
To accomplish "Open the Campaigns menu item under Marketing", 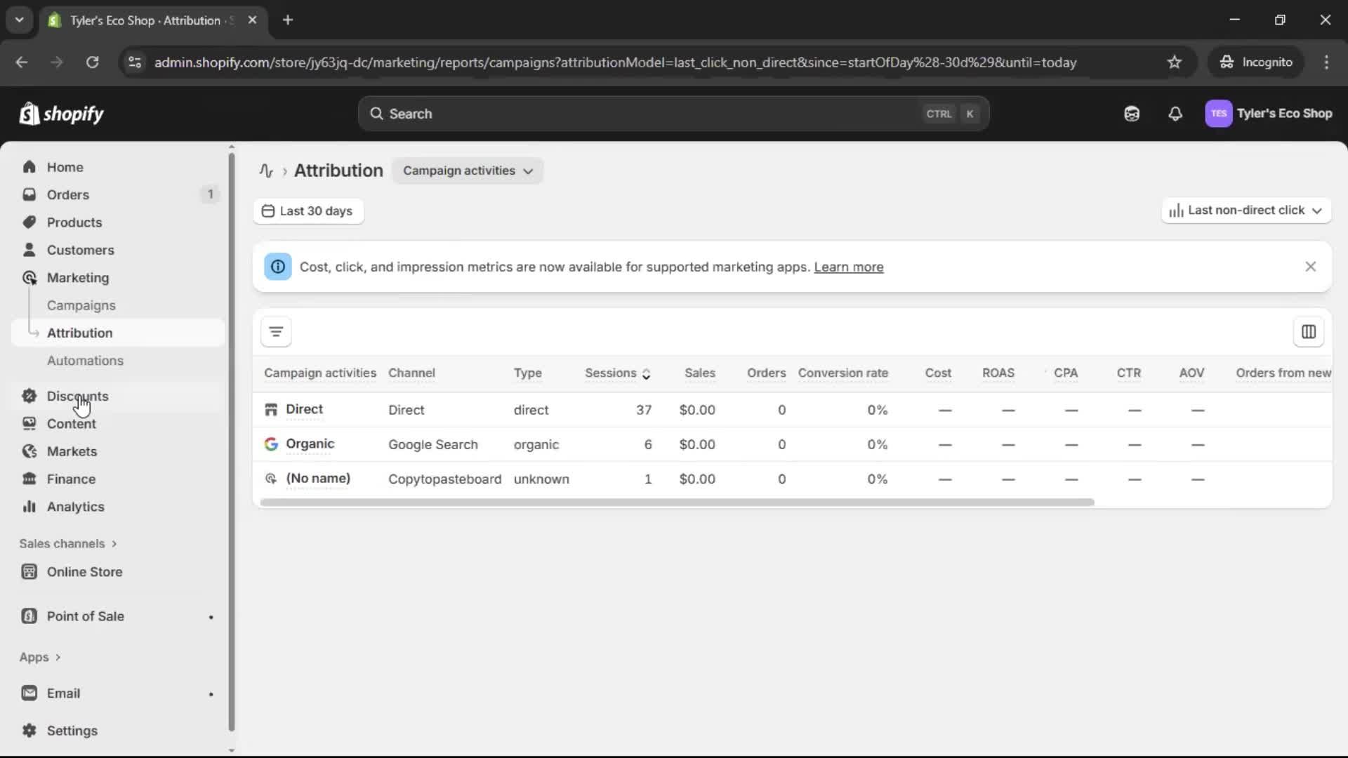I will tap(81, 305).
